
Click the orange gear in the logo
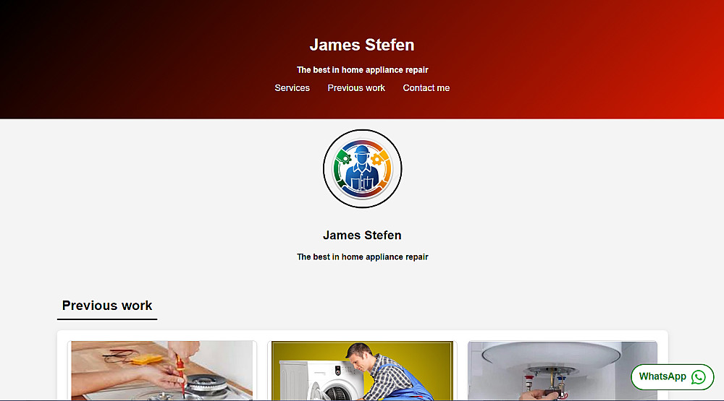(376, 160)
